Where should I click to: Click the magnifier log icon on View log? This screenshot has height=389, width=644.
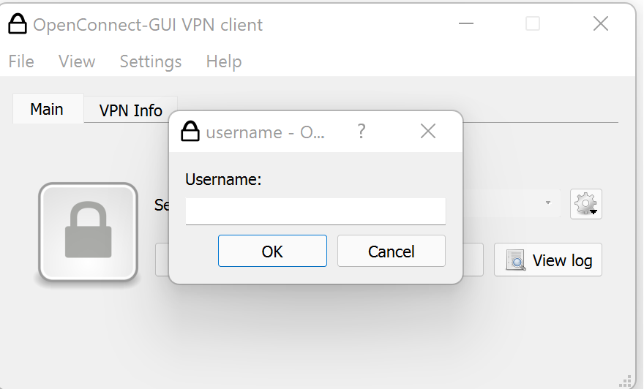pos(516,260)
